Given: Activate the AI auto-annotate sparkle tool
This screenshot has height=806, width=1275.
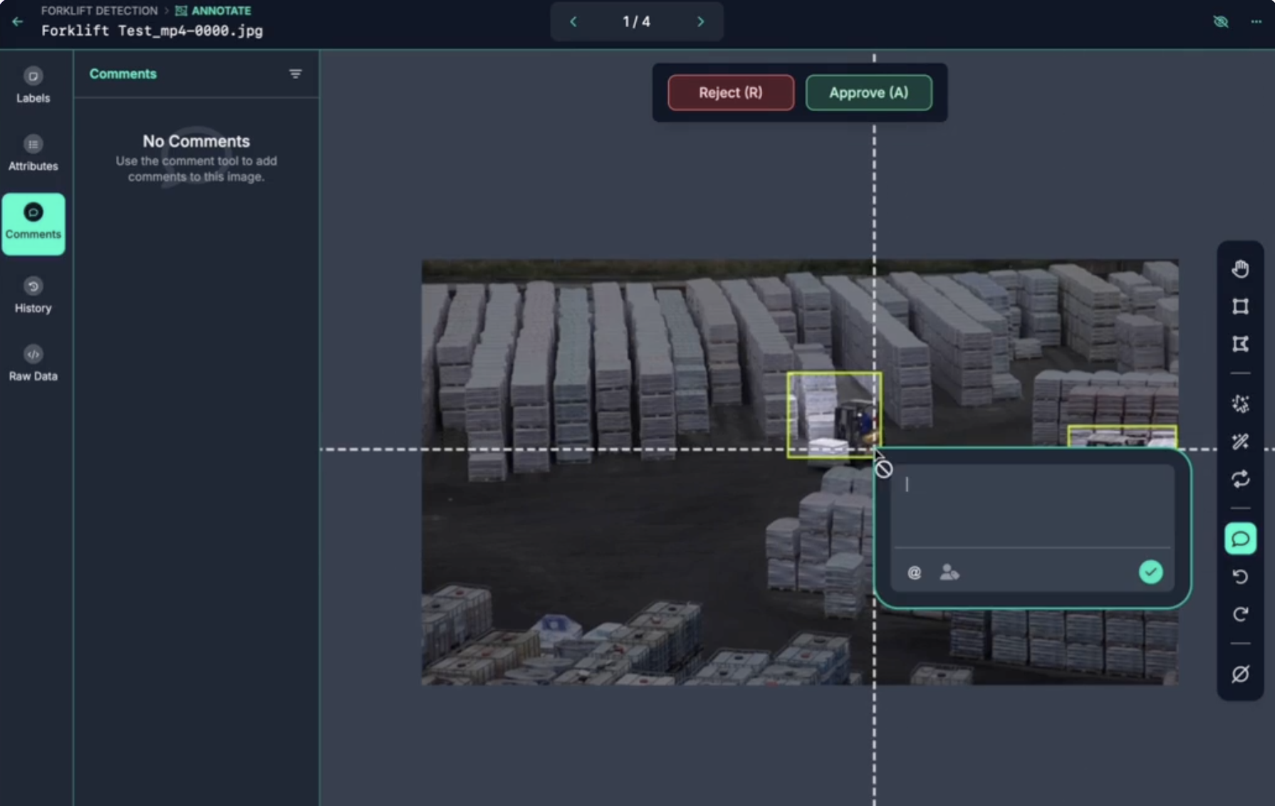Looking at the screenshot, I should (x=1240, y=404).
